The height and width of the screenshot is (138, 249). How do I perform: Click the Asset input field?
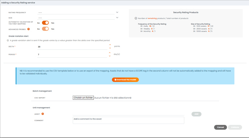pyautogui.click(x=128, y=114)
